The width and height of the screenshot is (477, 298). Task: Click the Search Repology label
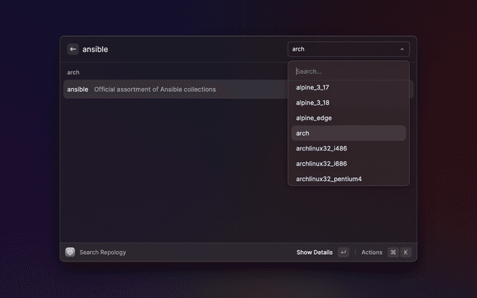(103, 253)
